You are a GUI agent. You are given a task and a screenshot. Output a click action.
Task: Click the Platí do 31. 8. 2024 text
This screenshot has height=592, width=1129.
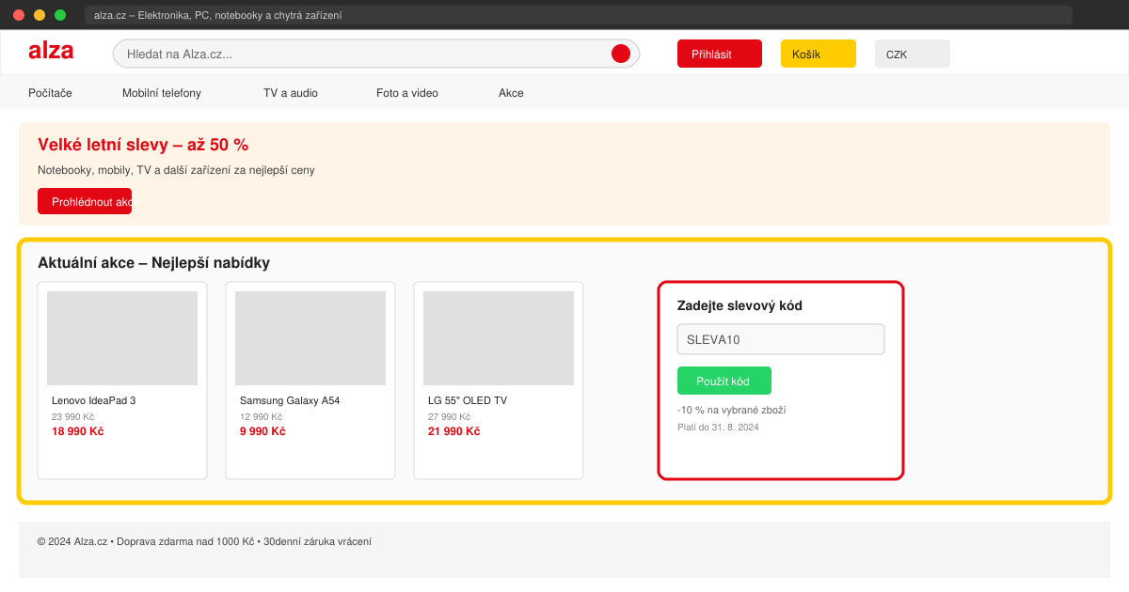718,427
